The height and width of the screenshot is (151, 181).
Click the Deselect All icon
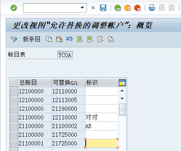coord(100,39)
